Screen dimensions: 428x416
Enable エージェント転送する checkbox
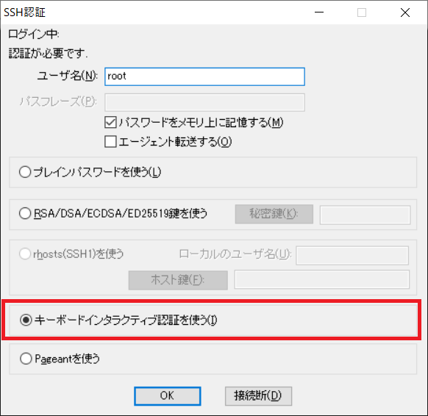[x=110, y=142]
